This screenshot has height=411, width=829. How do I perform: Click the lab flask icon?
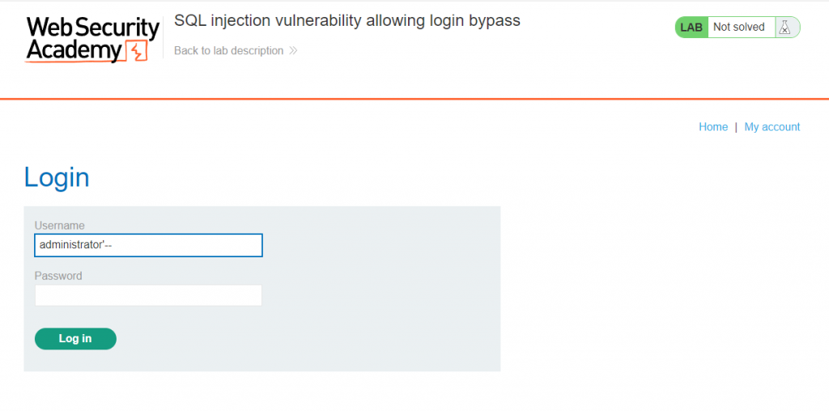point(784,28)
